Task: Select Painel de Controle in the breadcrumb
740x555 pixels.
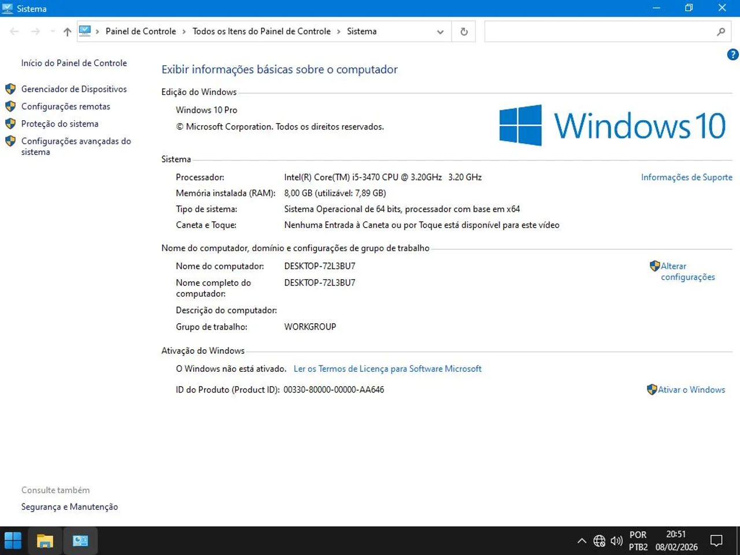Action: tap(140, 31)
